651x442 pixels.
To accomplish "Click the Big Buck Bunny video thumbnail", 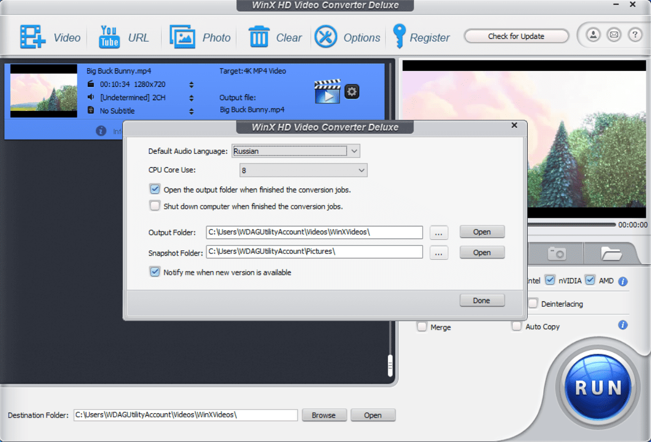I will (44, 91).
